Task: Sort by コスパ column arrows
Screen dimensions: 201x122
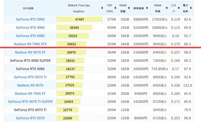Action: coord(179,8)
